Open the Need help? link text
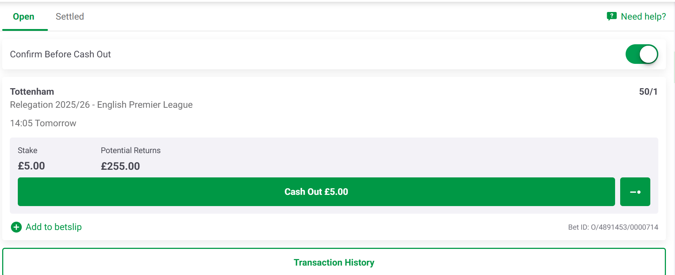 [x=643, y=17]
